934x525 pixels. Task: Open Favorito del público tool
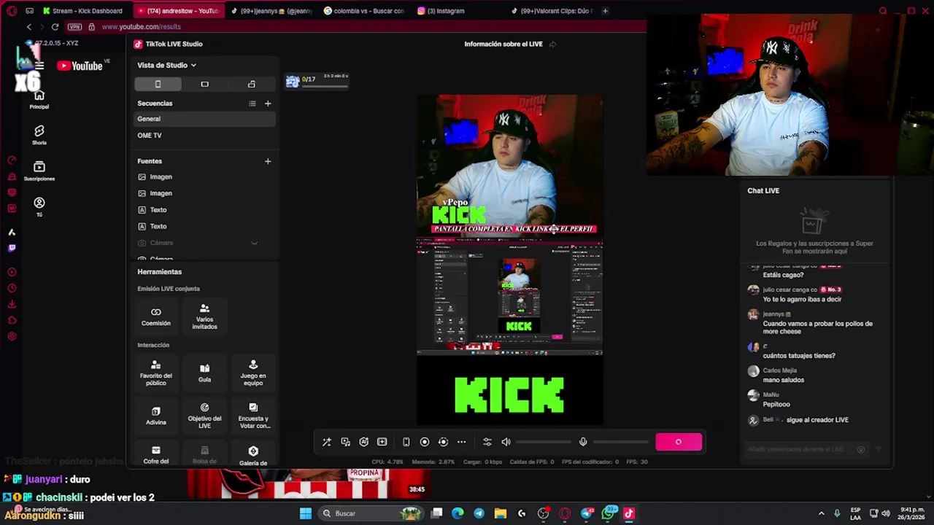[156, 373]
